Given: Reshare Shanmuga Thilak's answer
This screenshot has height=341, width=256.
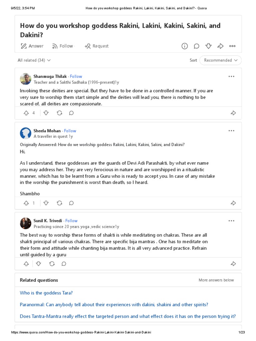Looking at the screenshot, I should coord(59,113).
